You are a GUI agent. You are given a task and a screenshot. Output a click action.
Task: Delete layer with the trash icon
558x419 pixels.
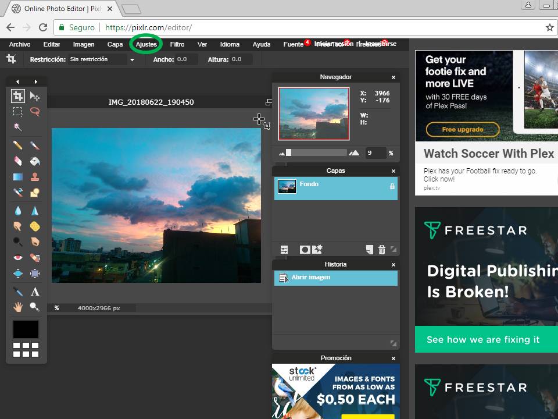pos(382,250)
